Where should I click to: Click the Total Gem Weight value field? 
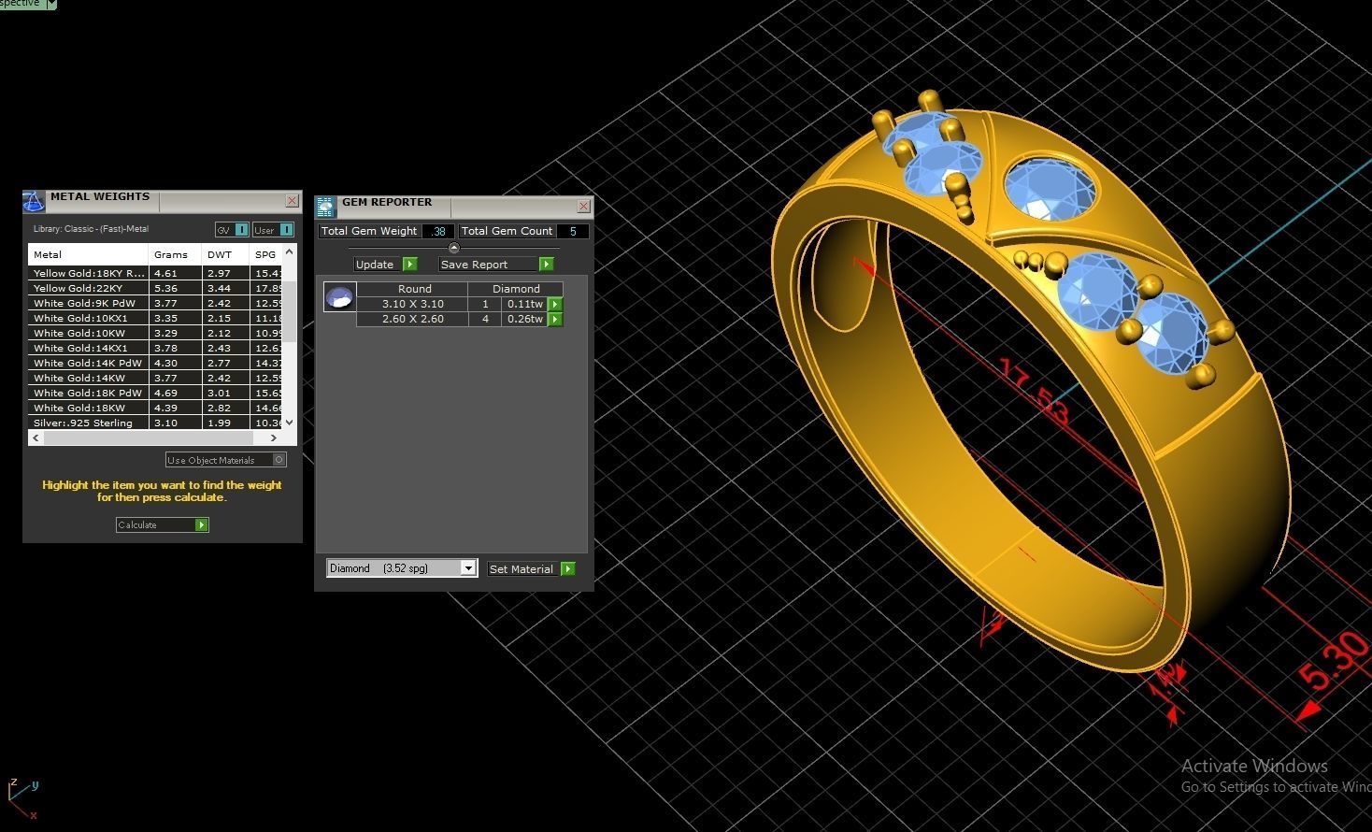(x=438, y=231)
